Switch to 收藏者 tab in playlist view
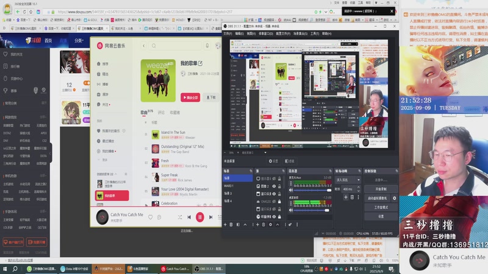This screenshot has width=488, height=274. click(175, 113)
